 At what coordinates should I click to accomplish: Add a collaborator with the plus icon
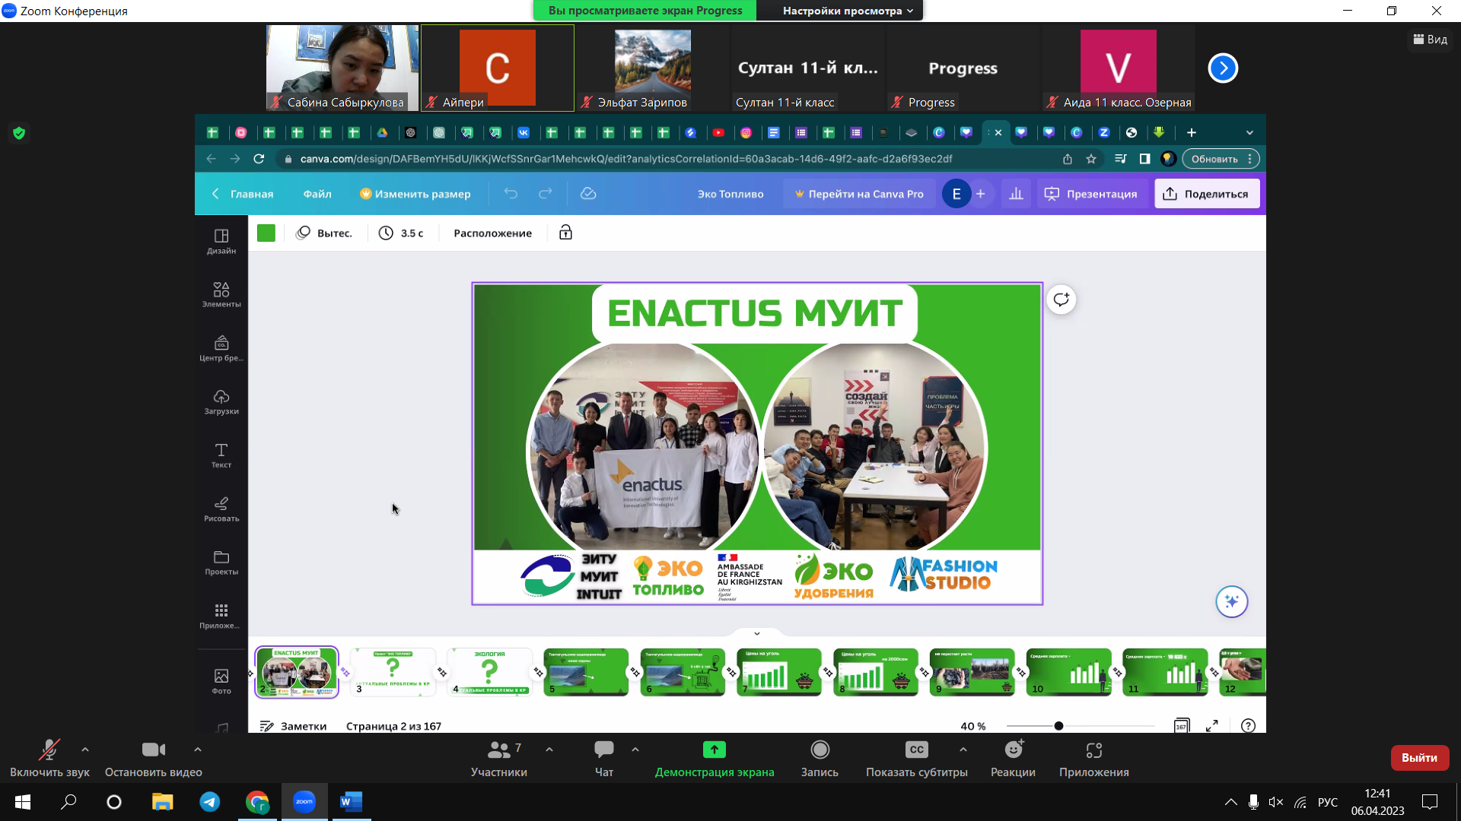(981, 194)
